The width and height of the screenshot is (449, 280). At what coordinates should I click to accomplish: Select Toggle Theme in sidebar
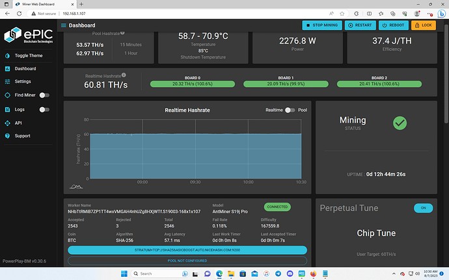[x=29, y=56]
